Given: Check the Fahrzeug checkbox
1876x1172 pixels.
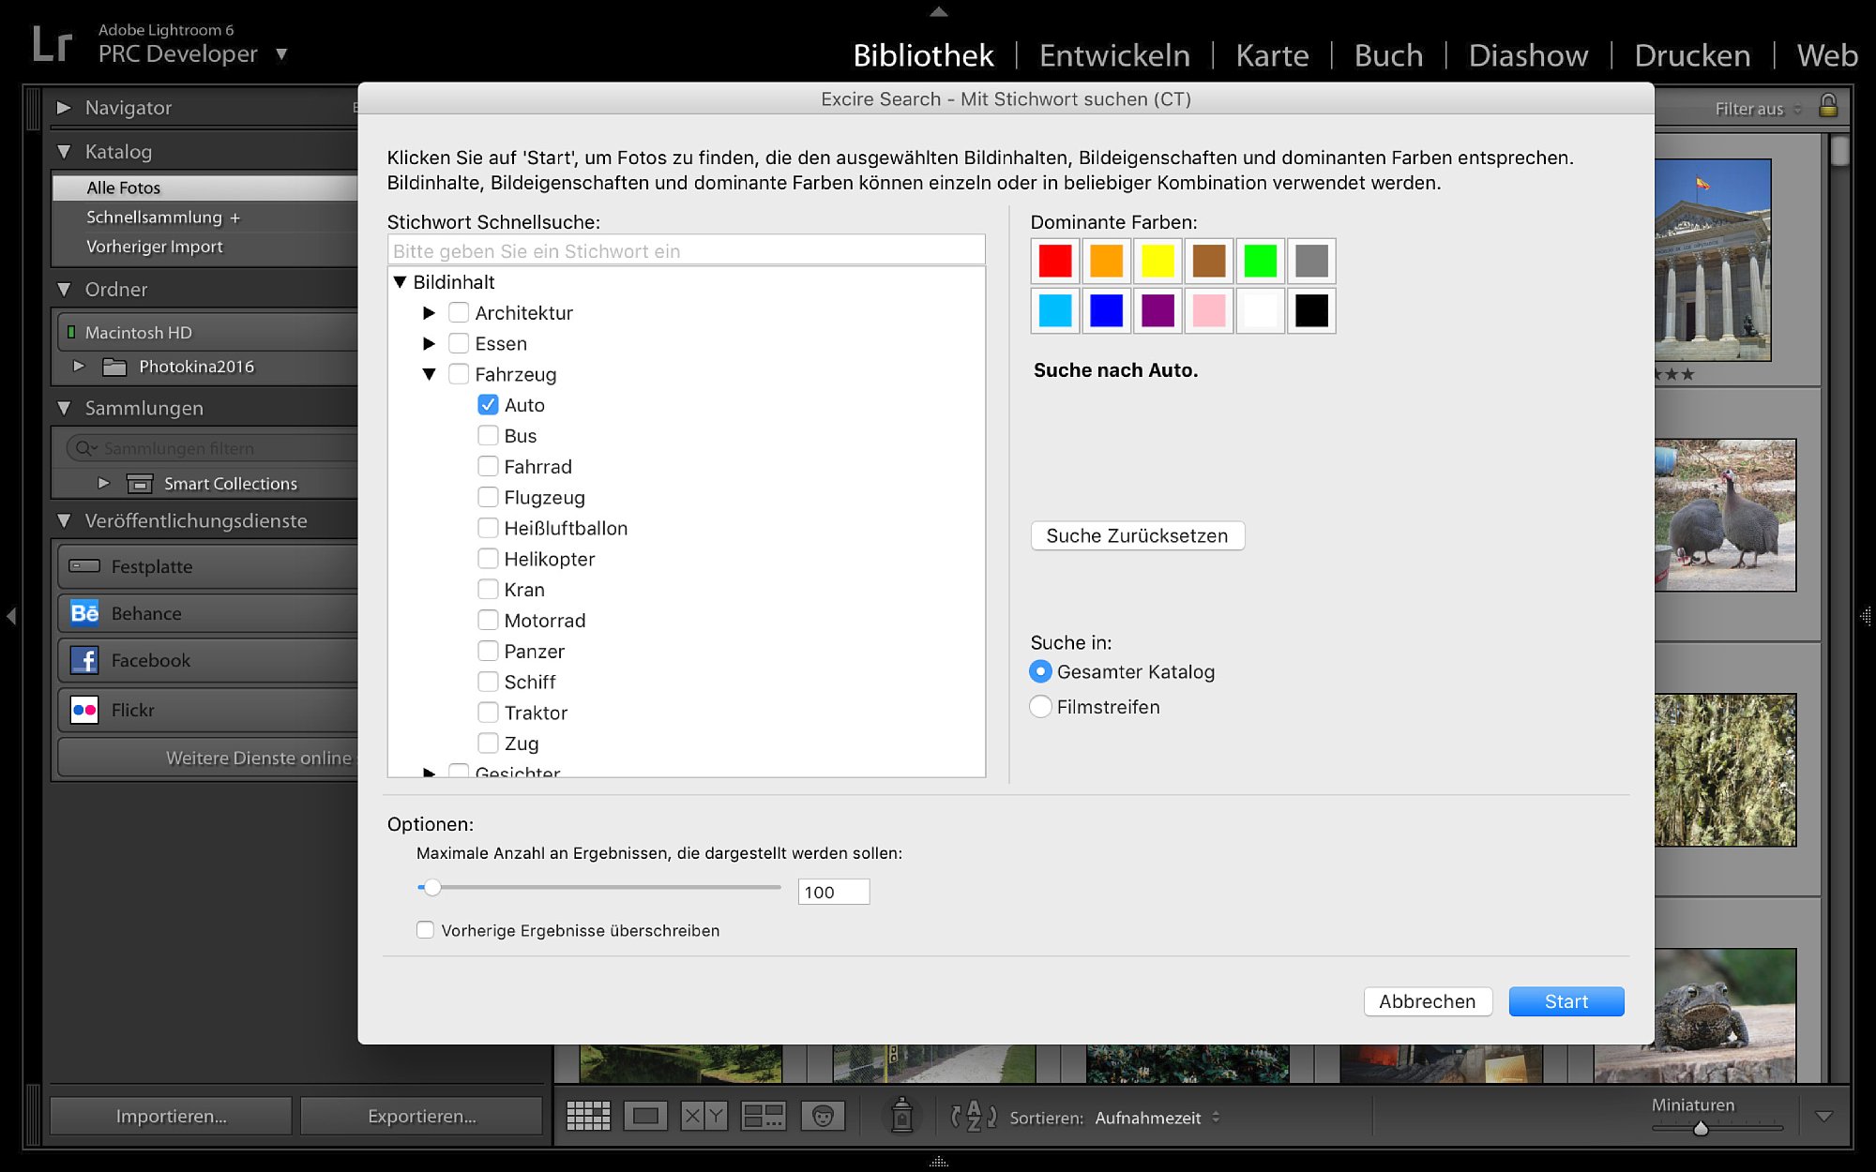Looking at the screenshot, I should tap(459, 374).
